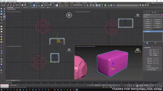This screenshot has height=91, width=163.
Task: Click the X axis constraint button
Action: point(4,9)
